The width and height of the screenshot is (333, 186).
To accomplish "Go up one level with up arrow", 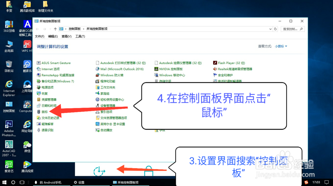I will point(55,29).
